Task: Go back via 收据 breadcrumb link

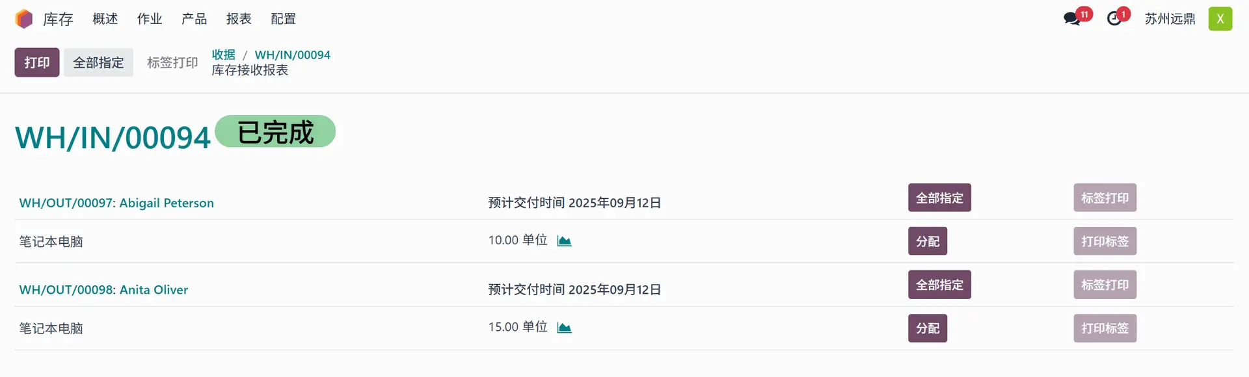Action: click(223, 55)
